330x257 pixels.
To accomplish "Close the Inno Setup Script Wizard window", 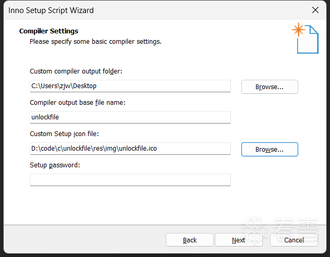I will tap(315, 10).
